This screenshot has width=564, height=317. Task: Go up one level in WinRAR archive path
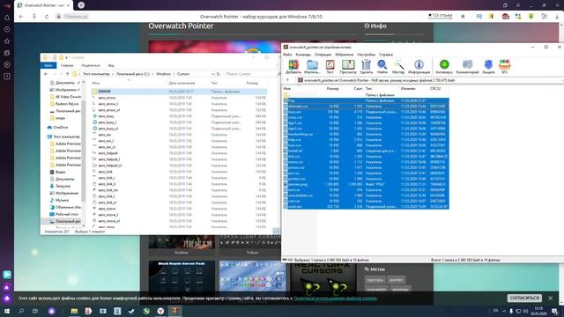[287, 80]
